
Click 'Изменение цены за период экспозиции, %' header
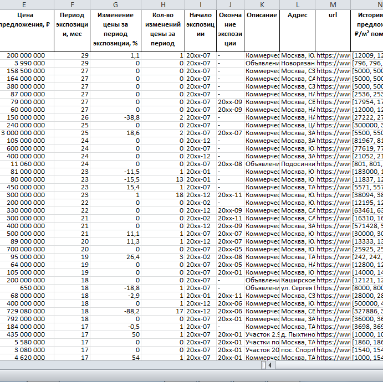pos(115,30)
